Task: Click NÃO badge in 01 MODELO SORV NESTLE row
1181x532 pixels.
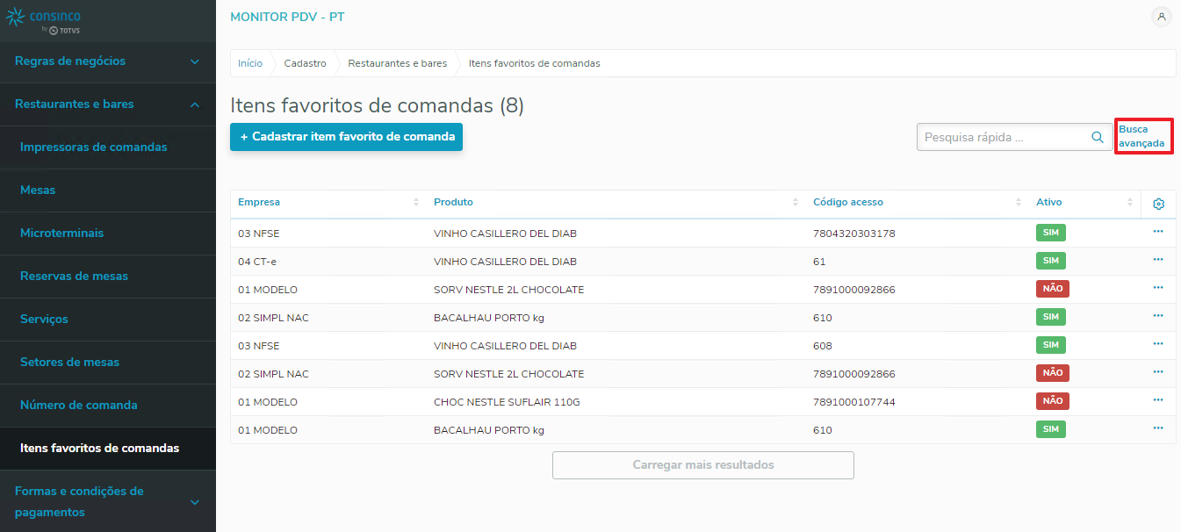Action: coord(1053,289)
